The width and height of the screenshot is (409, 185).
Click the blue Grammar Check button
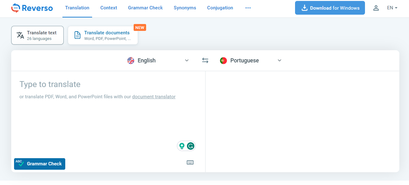[x=40, y=164]
